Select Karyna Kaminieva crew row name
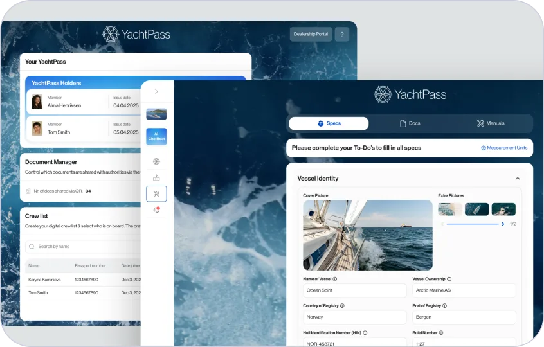Image resolution: width=544 pixels, height=347 pixels. click(x=44, y=280)
